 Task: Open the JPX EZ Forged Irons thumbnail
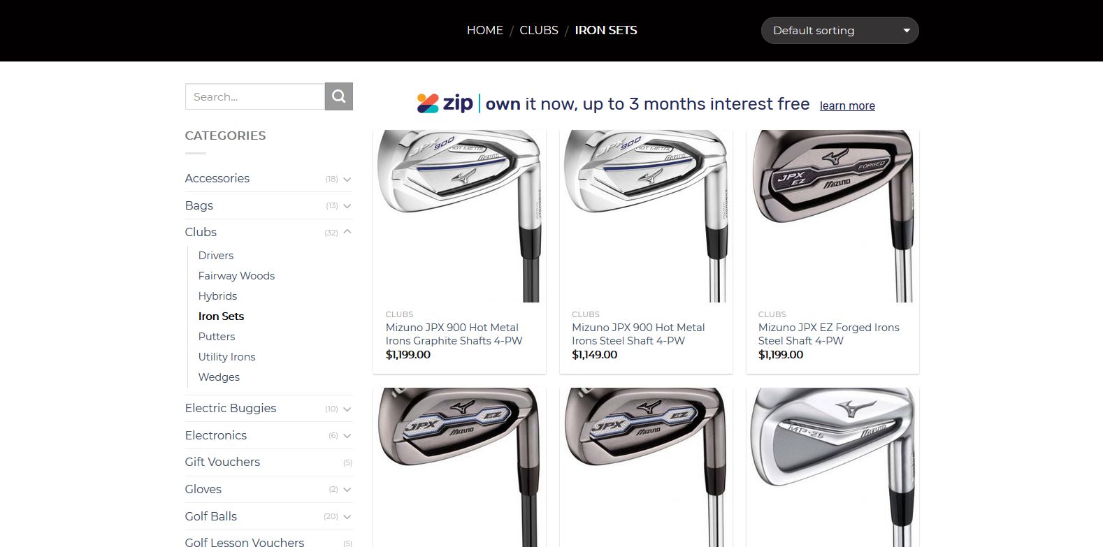832,216
